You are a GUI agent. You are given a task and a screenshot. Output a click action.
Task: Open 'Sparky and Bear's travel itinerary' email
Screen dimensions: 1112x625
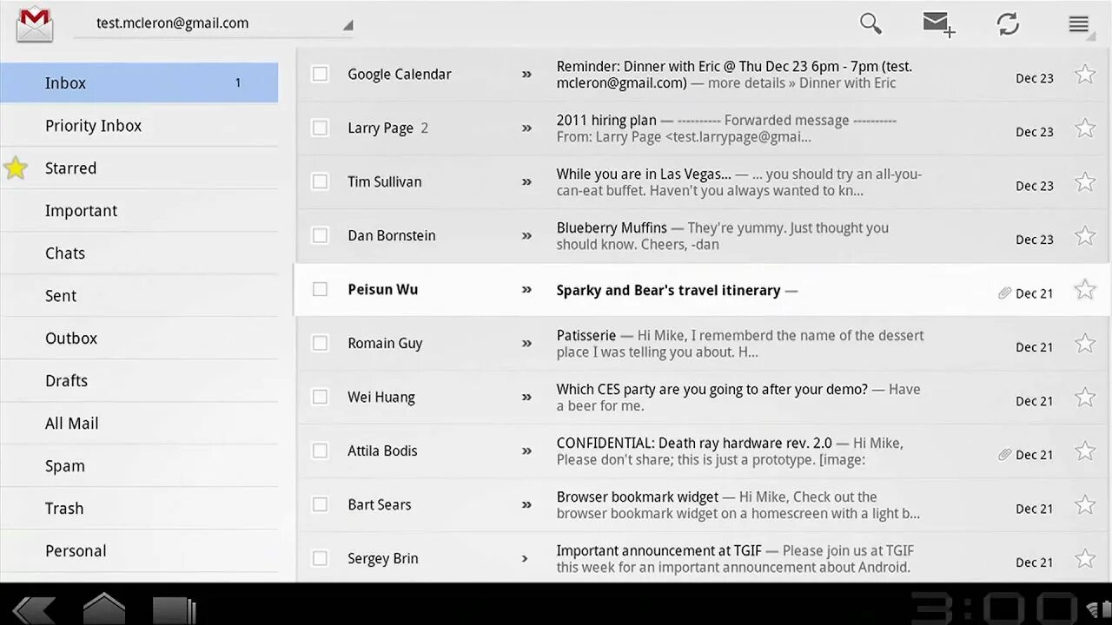pyautogui.click(x=704, y=290)
